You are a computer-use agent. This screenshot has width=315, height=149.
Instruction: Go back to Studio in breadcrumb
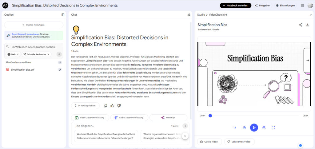tap(201, 15)
